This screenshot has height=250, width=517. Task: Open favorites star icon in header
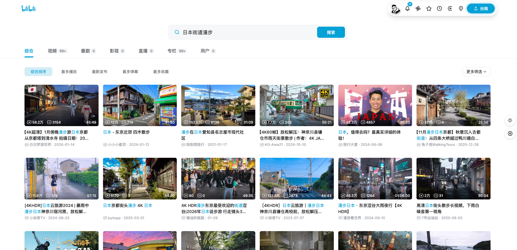click(429, 9)
